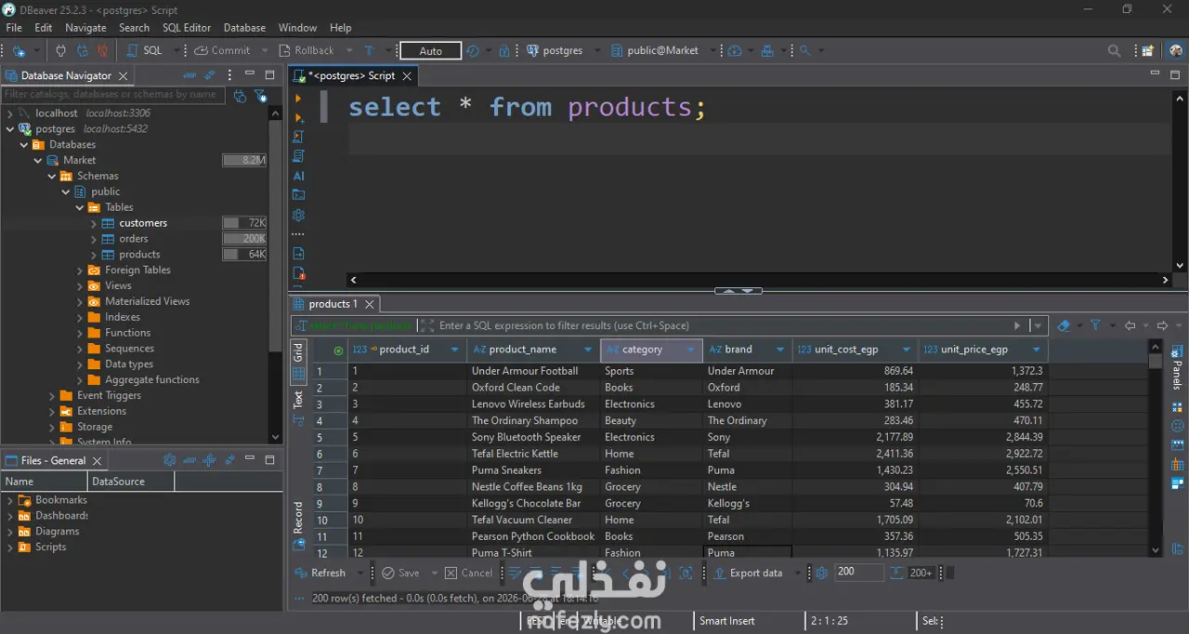
Task: Close the Database Navigator tab
Action: pyautogui.click(x=124, y=75)
